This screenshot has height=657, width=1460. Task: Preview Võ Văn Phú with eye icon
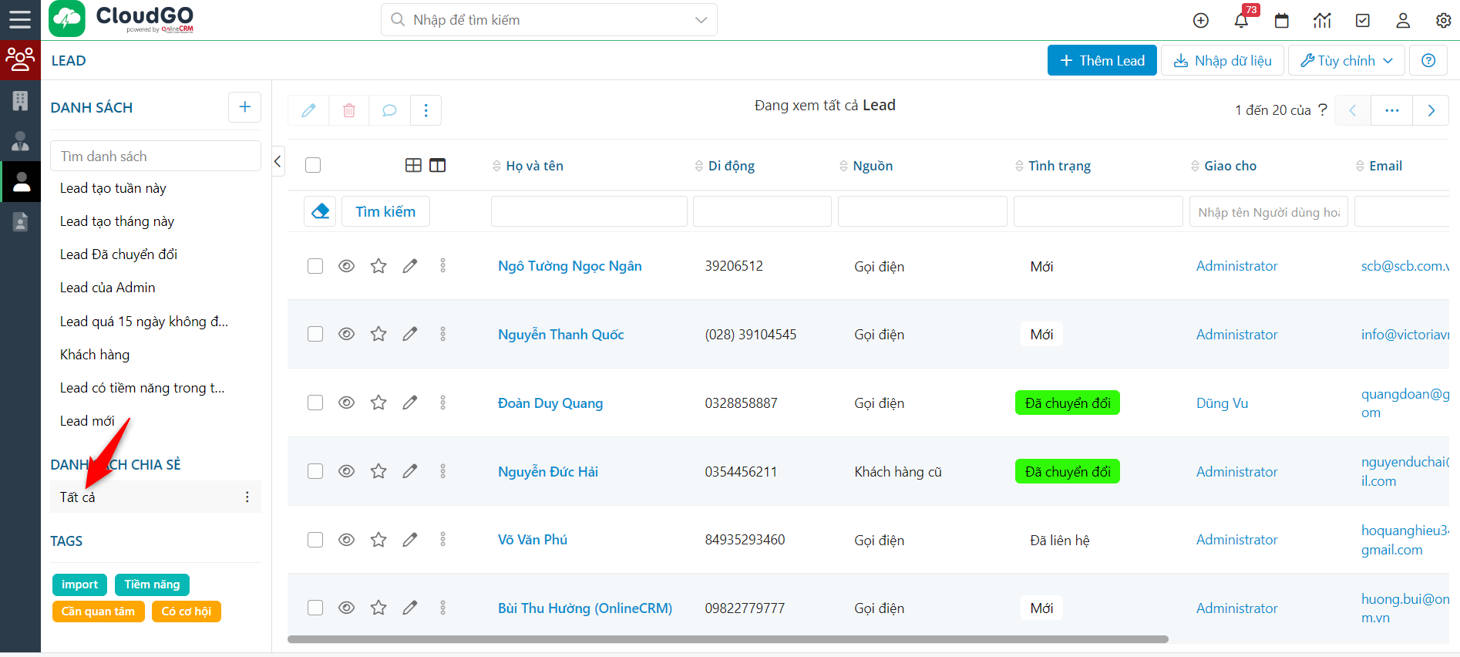347,540
